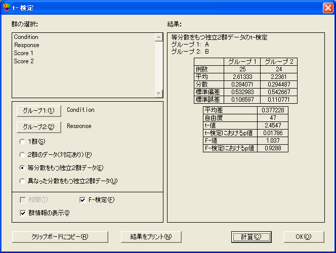Click the t-値 value 2.4547
The image size is (336, 253).
click(273, 125)
